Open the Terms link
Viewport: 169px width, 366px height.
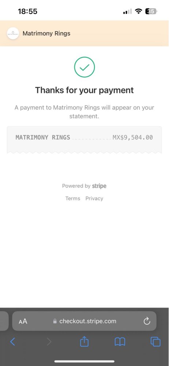click(x=72, y=198)
